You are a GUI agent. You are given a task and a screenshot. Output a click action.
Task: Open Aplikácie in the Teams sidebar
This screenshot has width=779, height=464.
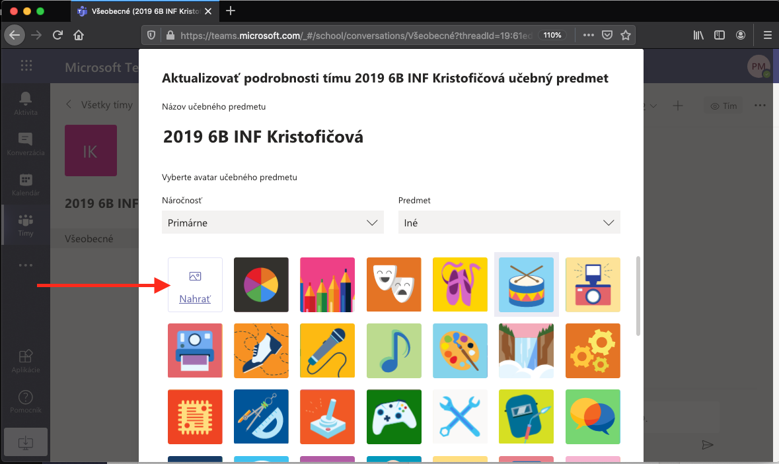(26, 360)
